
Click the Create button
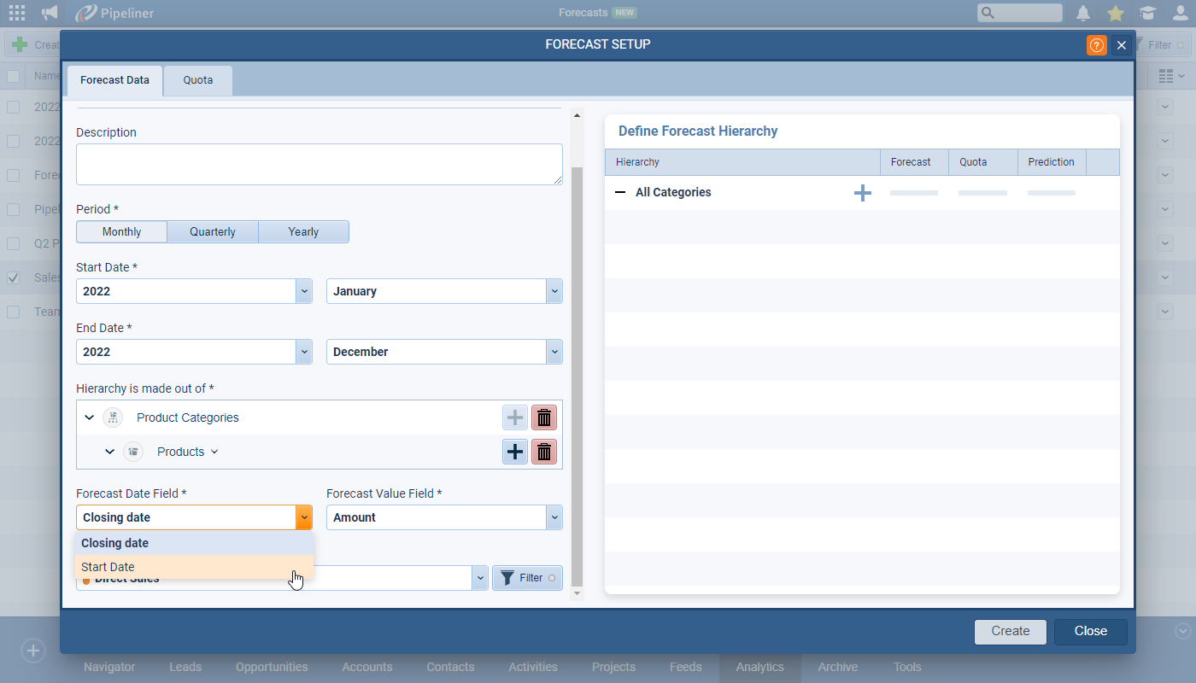1010,631
